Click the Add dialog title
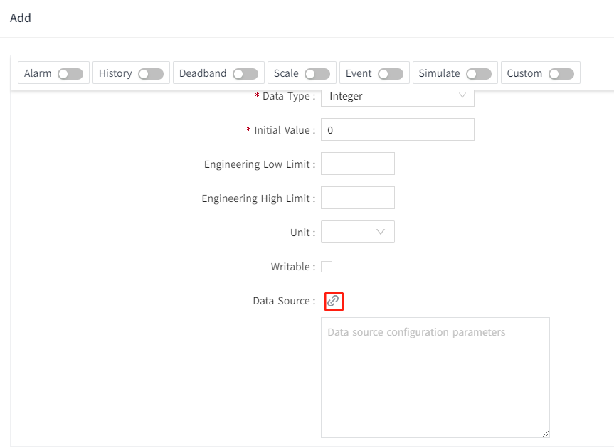 click(21, 18)
